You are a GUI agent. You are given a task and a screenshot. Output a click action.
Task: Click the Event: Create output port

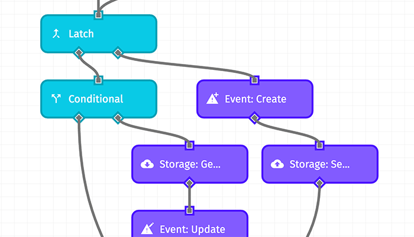pos(254,118)
